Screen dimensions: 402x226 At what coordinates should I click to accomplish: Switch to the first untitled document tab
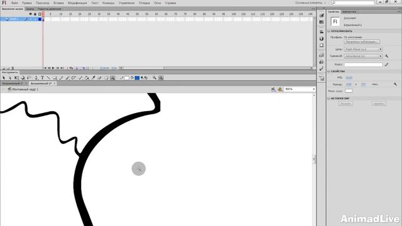(14, 83)
